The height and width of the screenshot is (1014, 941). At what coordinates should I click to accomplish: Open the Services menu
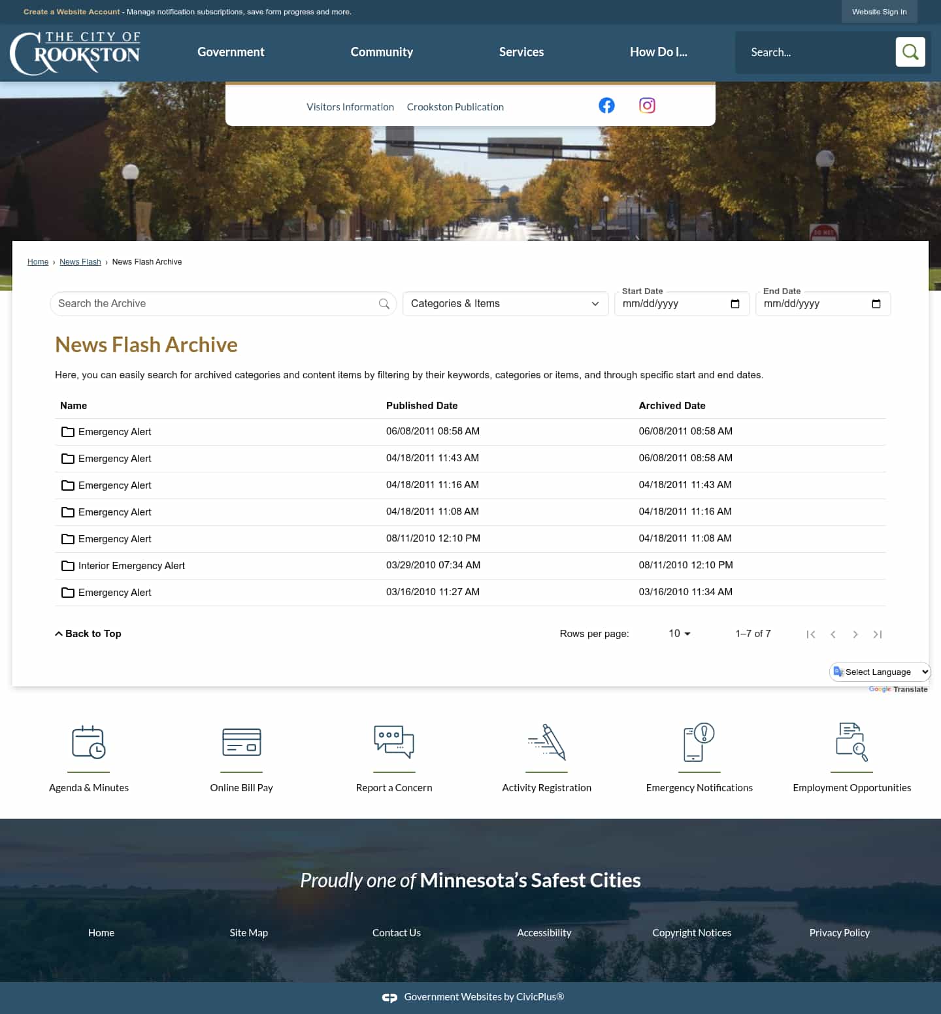521,52
